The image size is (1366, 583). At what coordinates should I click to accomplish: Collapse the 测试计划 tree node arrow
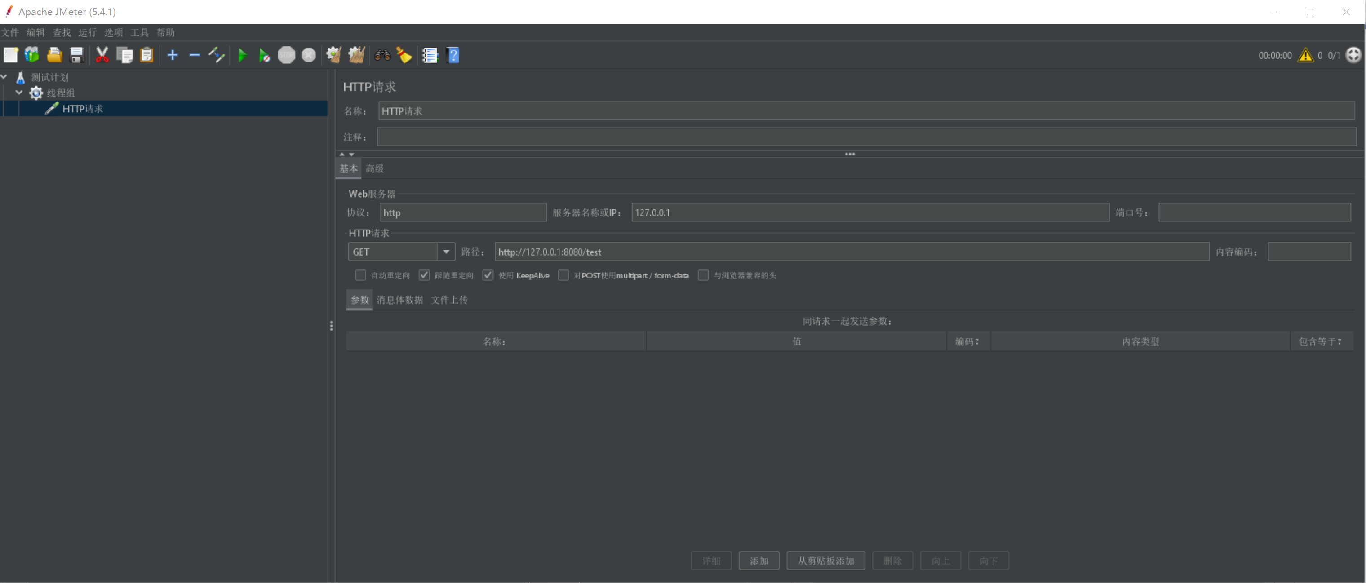coord(4,77)
